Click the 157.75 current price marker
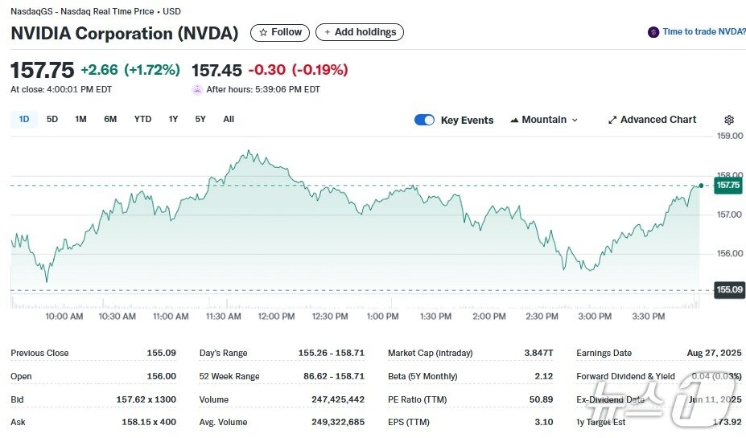 (727, 186)
